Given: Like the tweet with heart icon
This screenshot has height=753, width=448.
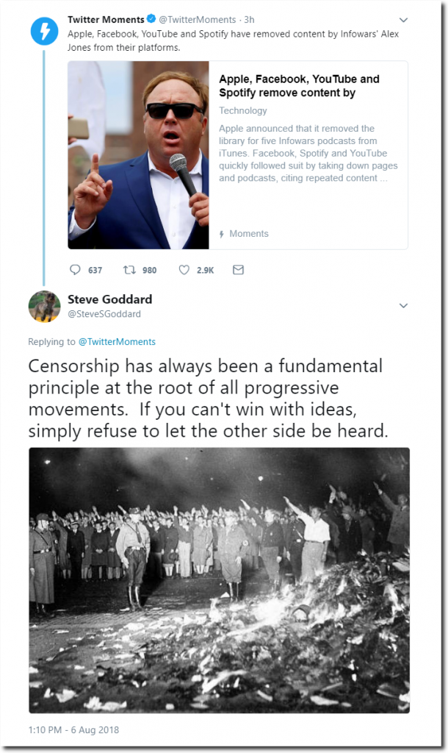Looking at the screenshot, I should [184, 270].
